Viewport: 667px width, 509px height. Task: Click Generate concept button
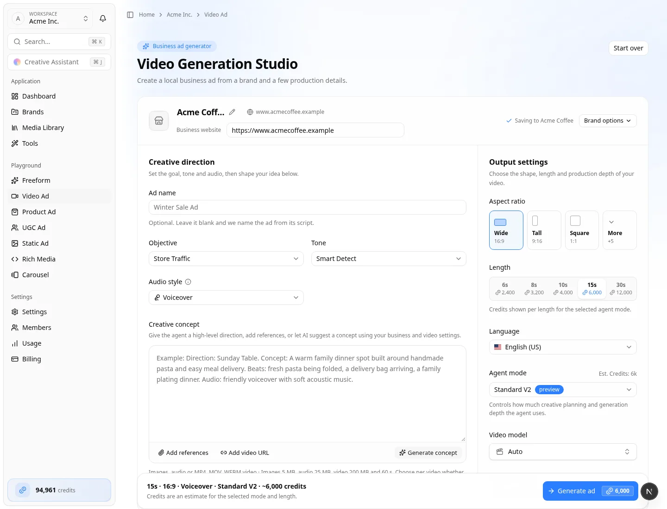(428, 453)
